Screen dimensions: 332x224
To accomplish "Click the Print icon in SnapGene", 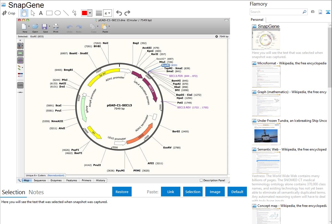I will (56, 27).
